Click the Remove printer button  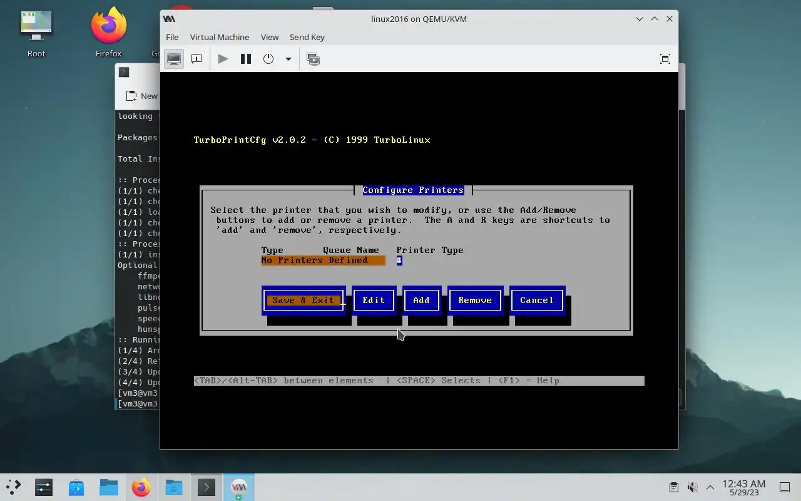pyautogui.click(x=475, y=300)
